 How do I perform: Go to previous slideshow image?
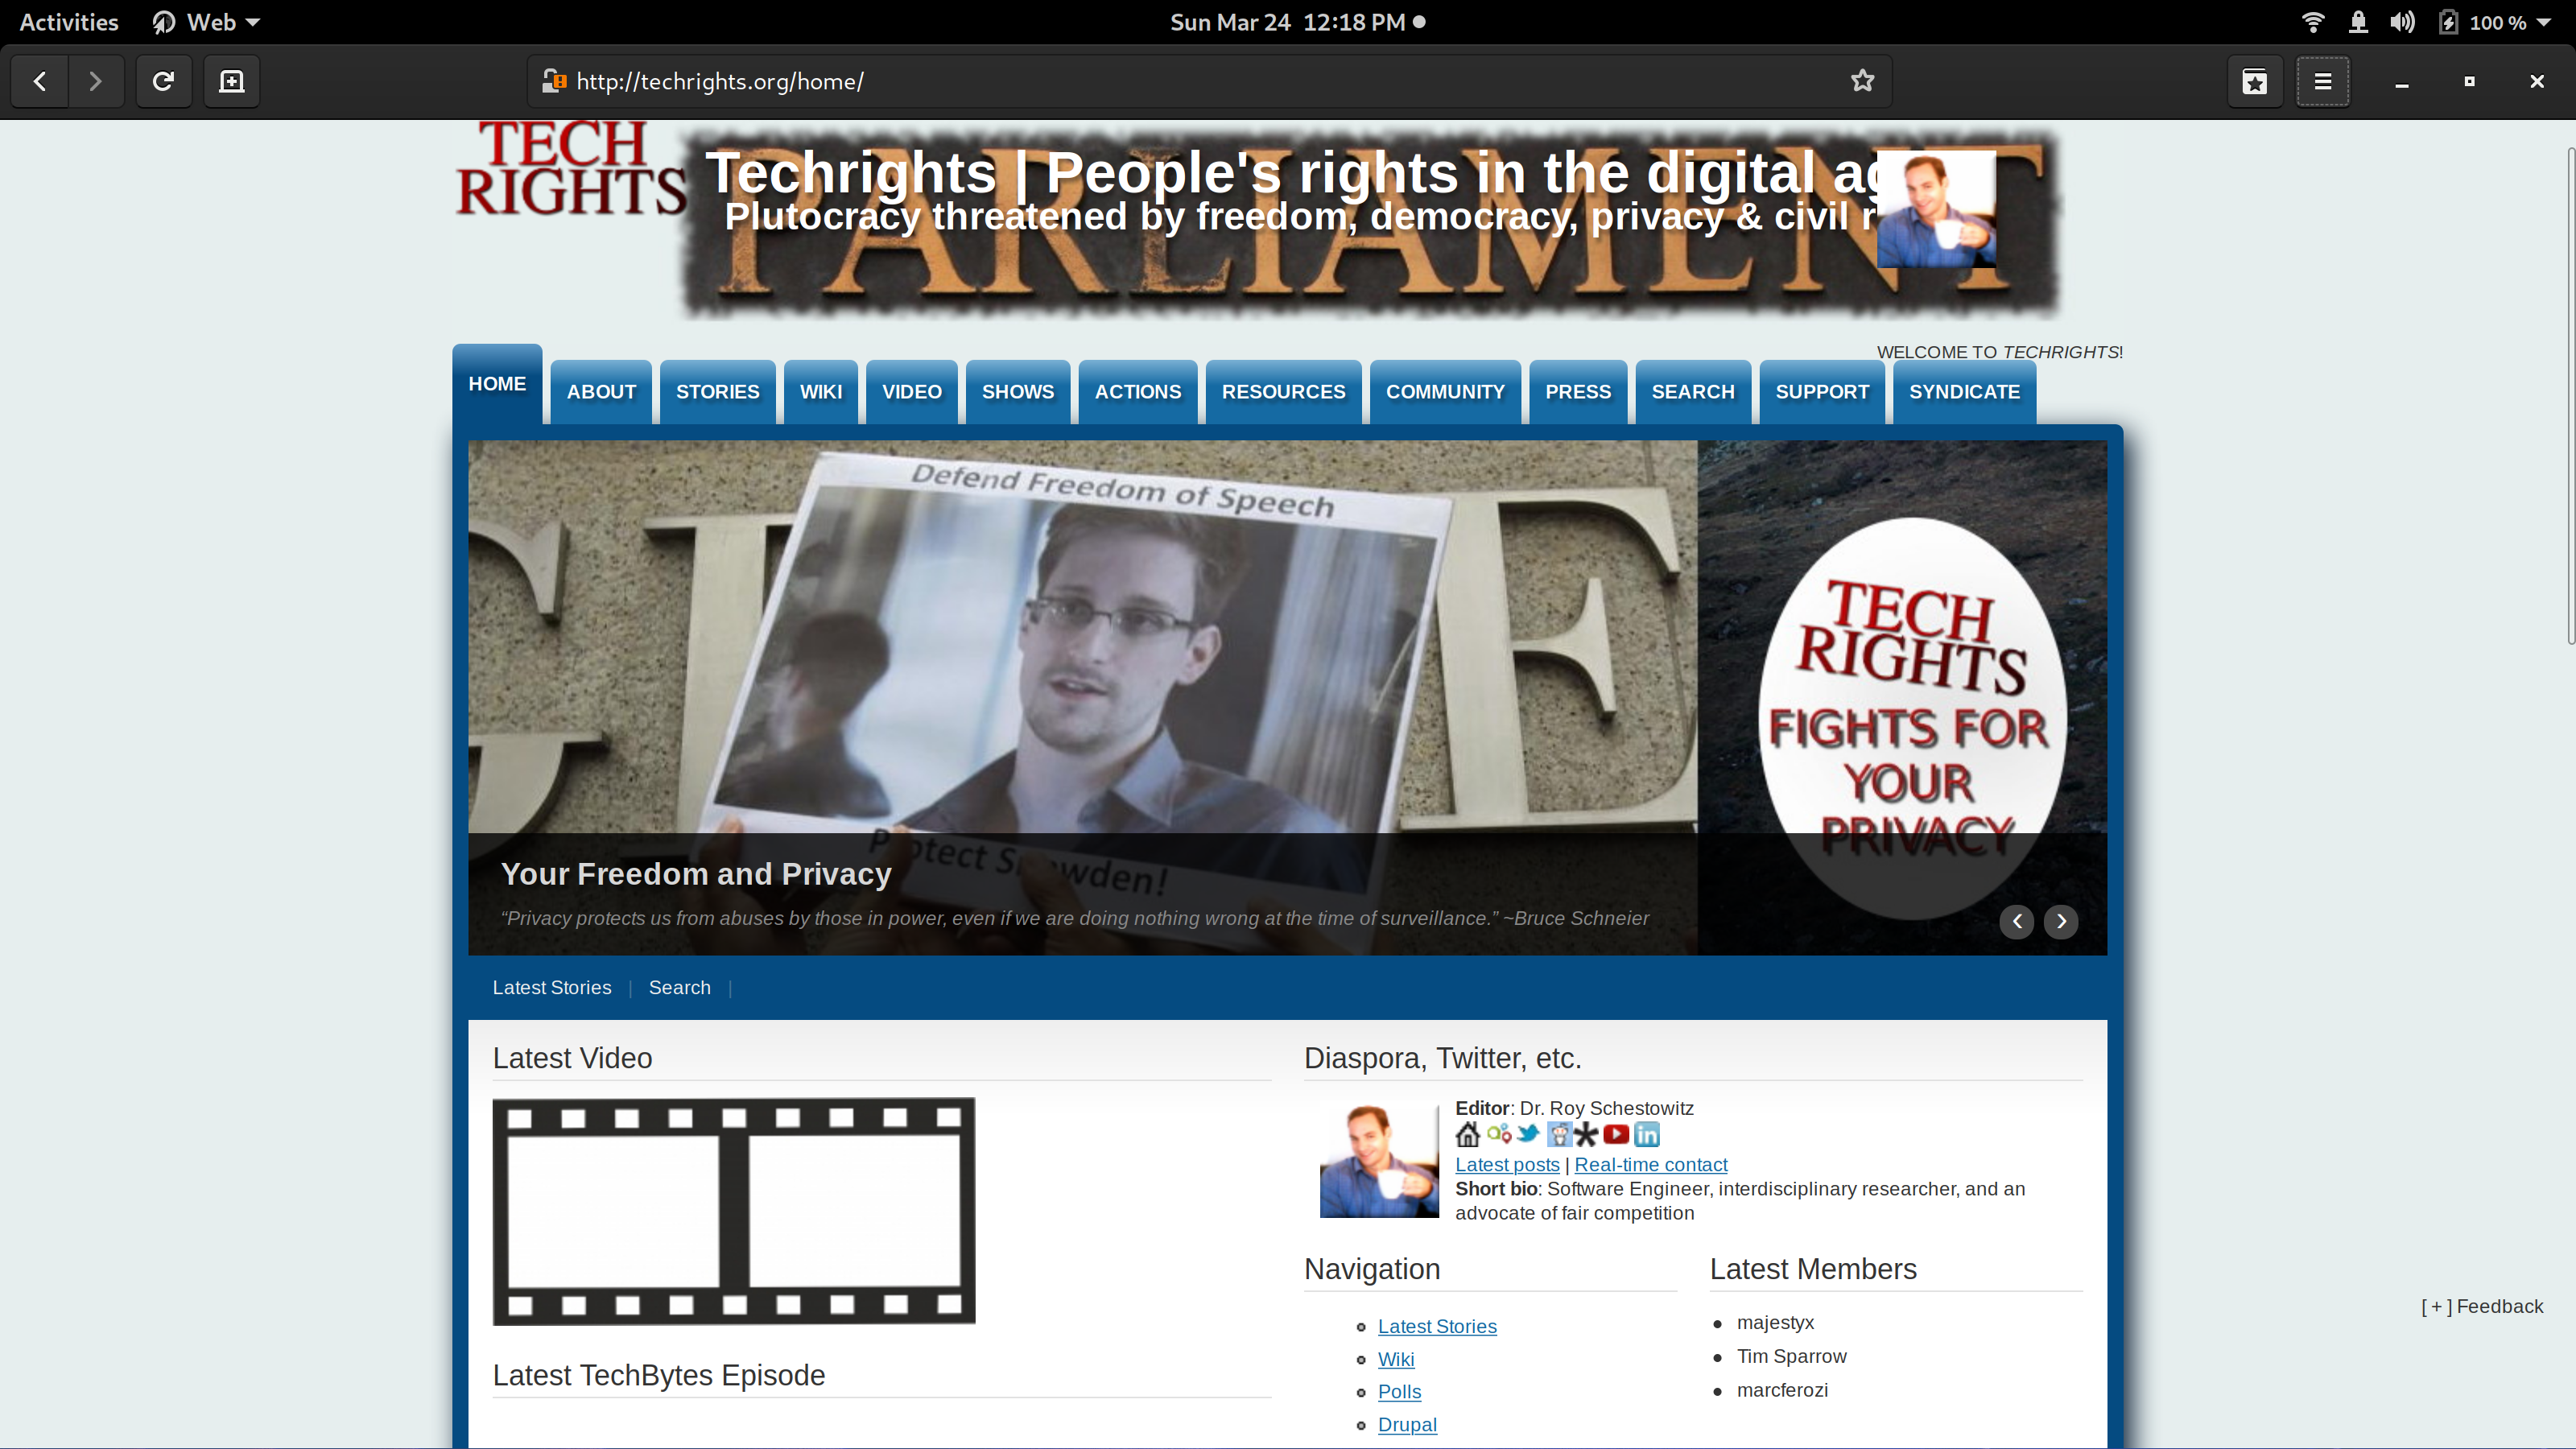click(x=2016, y=921)
